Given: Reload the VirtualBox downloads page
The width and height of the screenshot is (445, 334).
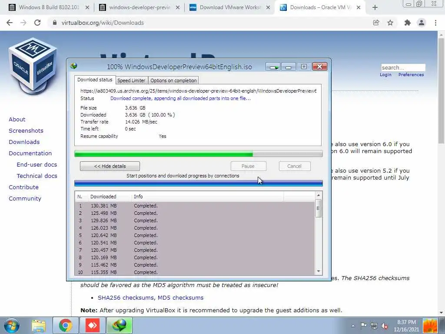Looking at the screenshot, I should pyautogui.click(x=37, y=23).
